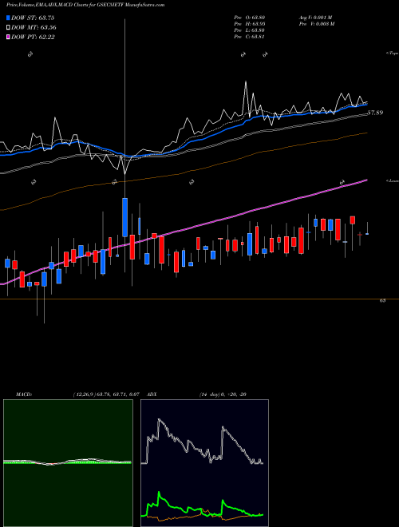Click the 'Avg V: 0.001 M' volume text
The height and width of the screenshot is (527, 399).
tap(315, 17)
